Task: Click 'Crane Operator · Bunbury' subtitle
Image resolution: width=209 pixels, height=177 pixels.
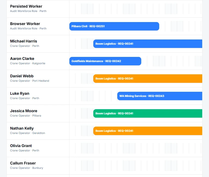Action: pyautogui.click(x=27, y=168)
